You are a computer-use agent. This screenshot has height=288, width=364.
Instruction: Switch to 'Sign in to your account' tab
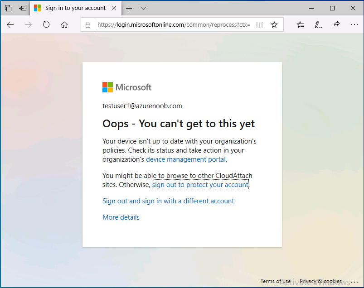[x=75, y=8]
